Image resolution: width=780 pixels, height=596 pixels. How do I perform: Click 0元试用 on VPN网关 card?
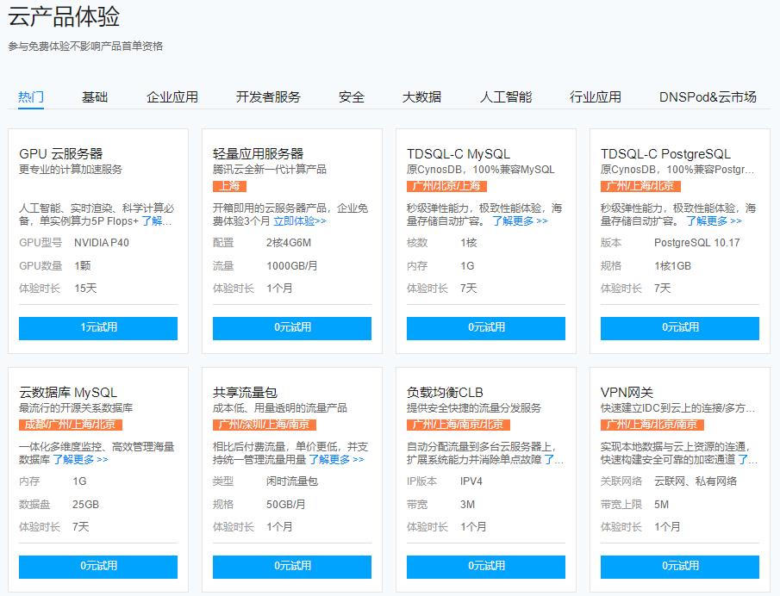(680, 567)
